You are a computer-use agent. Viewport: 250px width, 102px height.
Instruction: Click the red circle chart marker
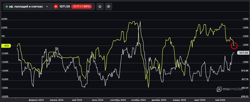coord(234,46)
